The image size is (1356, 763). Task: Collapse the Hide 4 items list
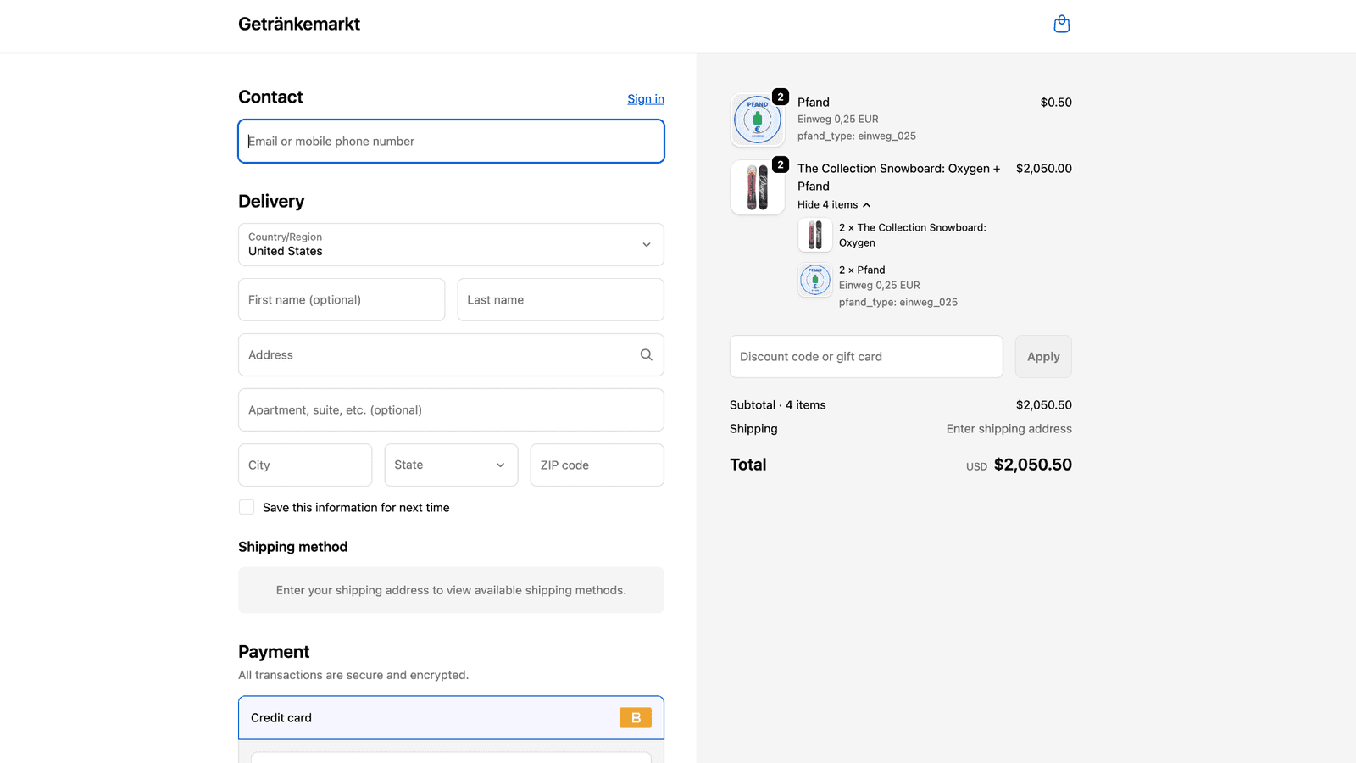pos(834,204)
